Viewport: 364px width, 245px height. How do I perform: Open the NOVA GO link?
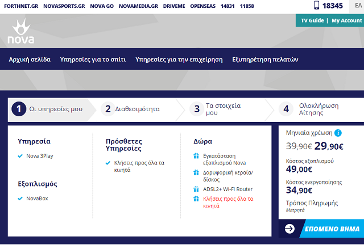[x=102, y=6]
